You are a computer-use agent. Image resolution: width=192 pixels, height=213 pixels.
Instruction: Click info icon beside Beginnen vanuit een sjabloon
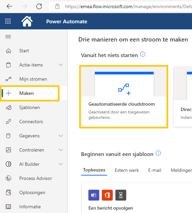click(x=158, y=153)
